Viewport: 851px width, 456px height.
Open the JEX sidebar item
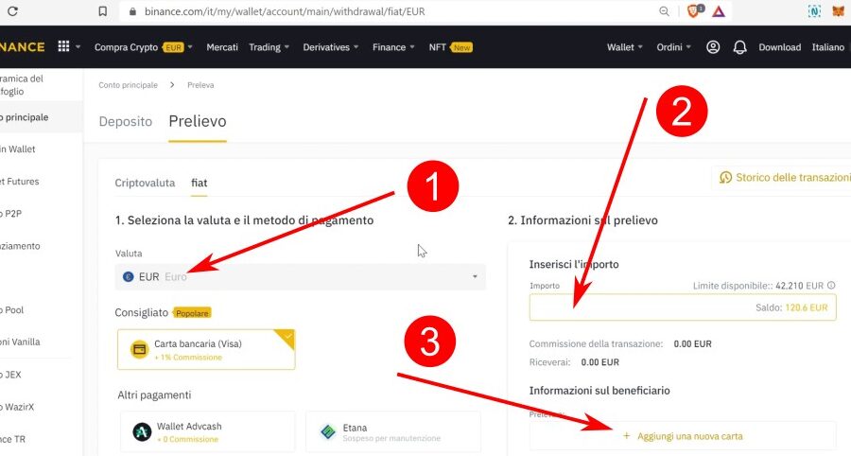click(x=10, y=375)
